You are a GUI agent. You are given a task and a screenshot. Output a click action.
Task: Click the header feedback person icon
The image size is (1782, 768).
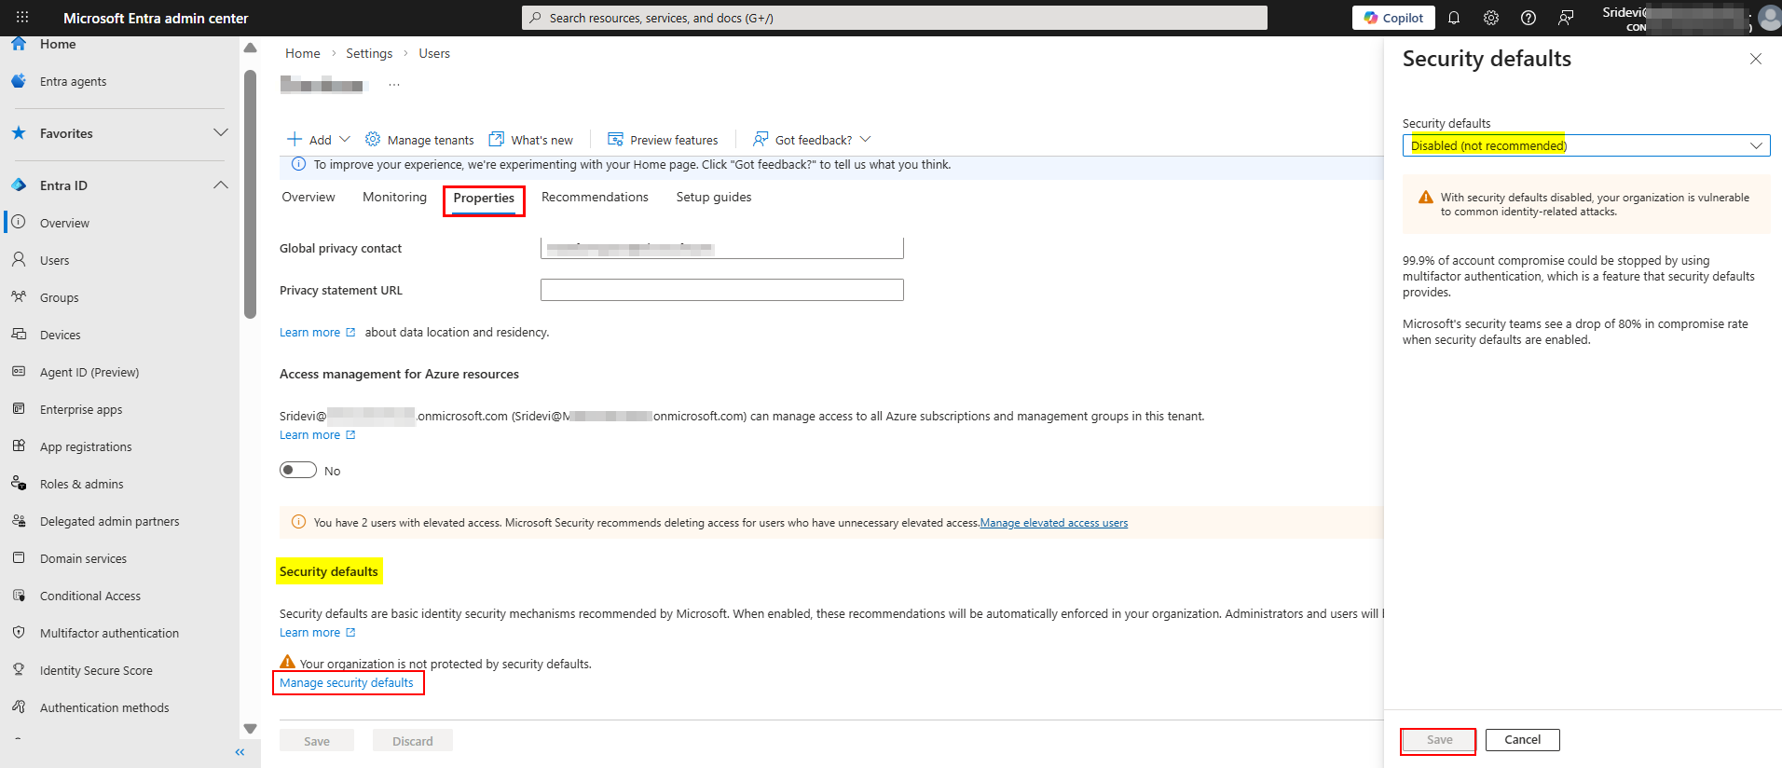tap(1566, 18)
